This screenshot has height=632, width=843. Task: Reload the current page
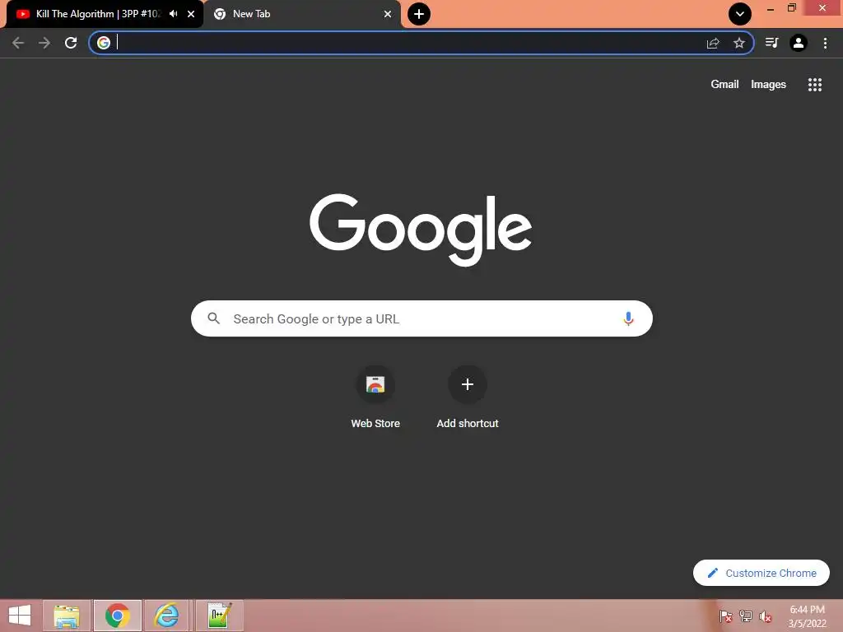pyautogui.click(x=71, y=43)
